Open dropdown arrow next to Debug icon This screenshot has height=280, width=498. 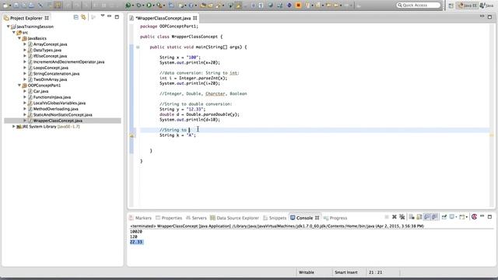143,5
